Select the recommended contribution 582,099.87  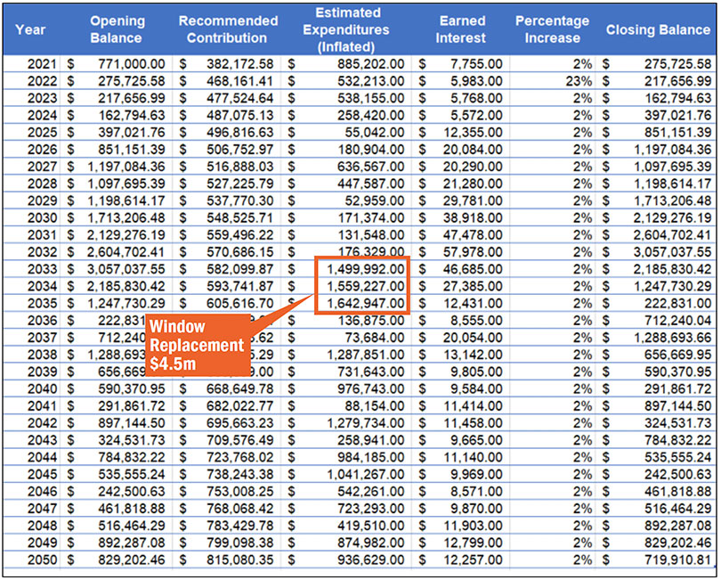[240, 269]
